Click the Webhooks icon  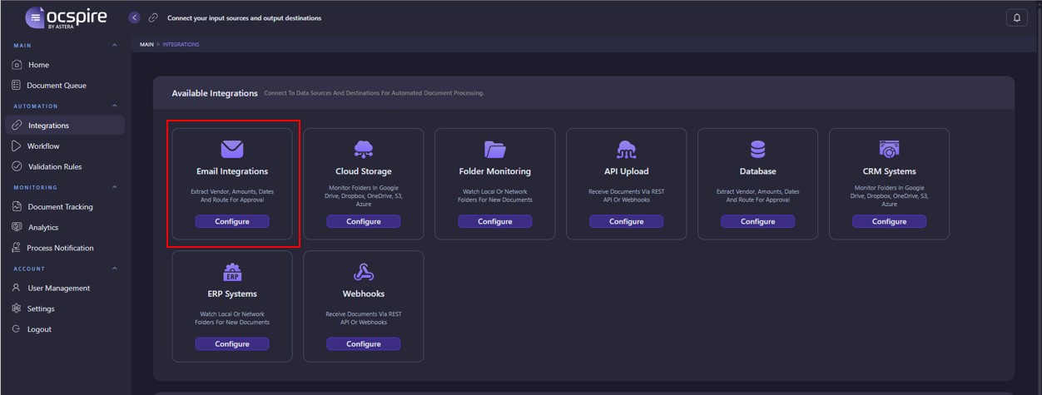[x=364, y=272]
